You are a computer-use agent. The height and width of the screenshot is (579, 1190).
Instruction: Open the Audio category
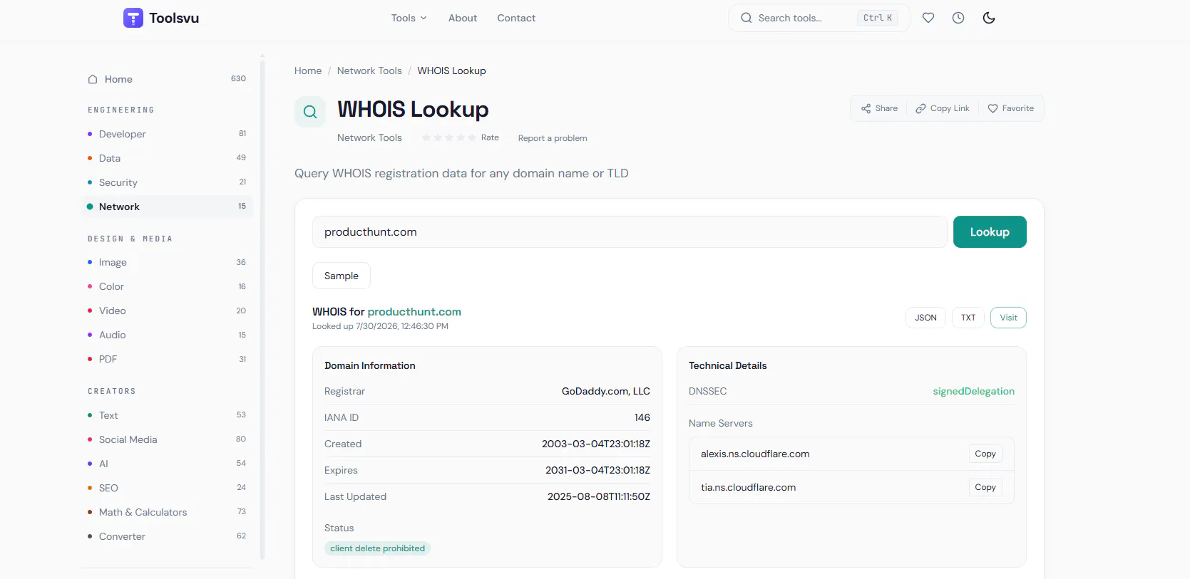[167, 335]
